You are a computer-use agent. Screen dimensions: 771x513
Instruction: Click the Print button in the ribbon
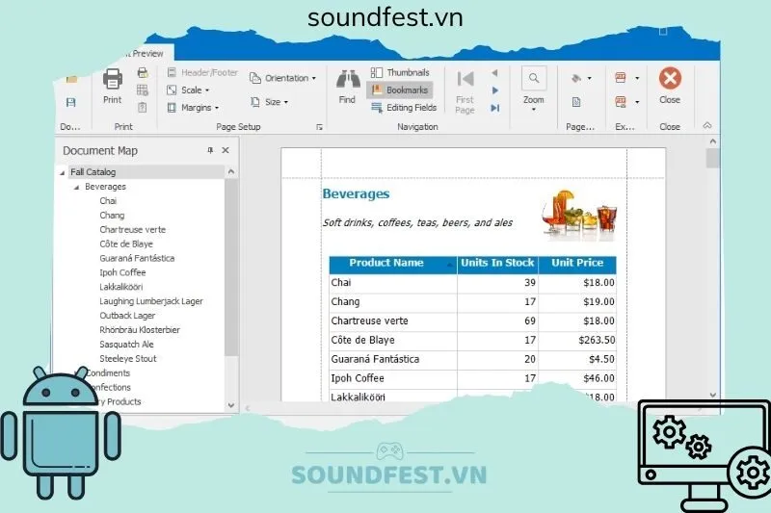[x=113, y=85]
